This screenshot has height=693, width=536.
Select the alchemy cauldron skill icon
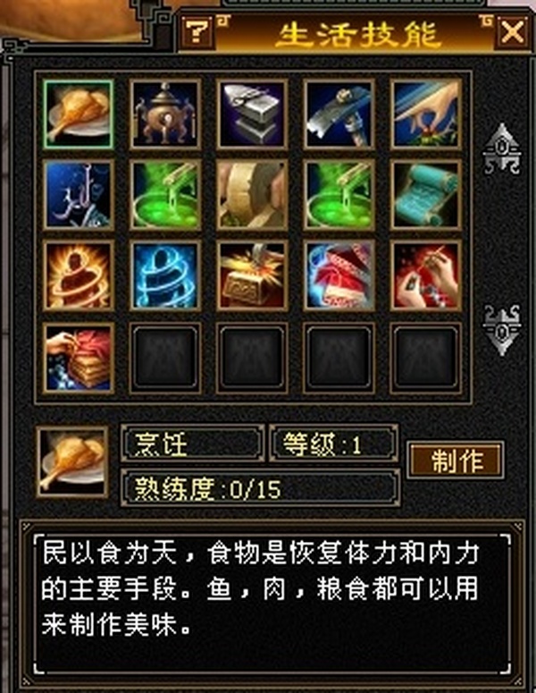(x=165, y=114)
